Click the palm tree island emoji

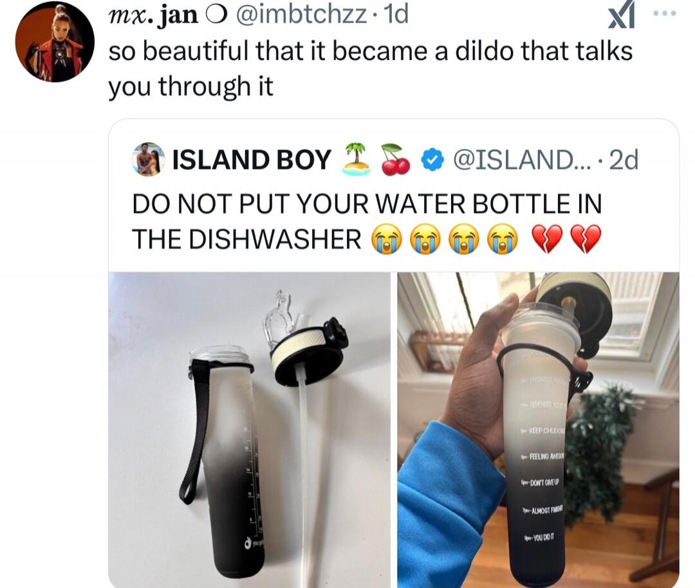pyautogui.click(x=356, y=159)
